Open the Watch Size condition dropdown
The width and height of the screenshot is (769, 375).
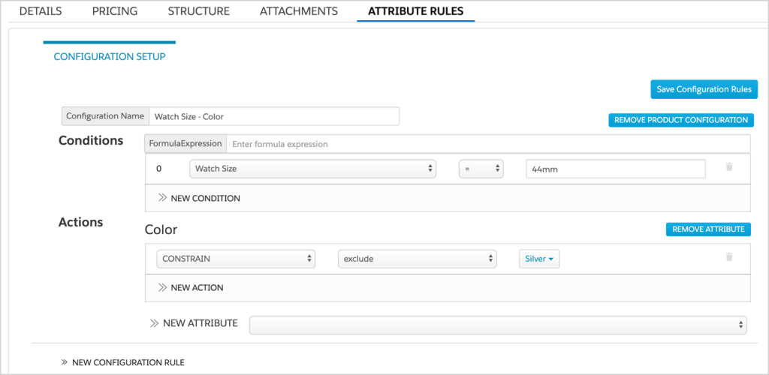coord(312,169)
